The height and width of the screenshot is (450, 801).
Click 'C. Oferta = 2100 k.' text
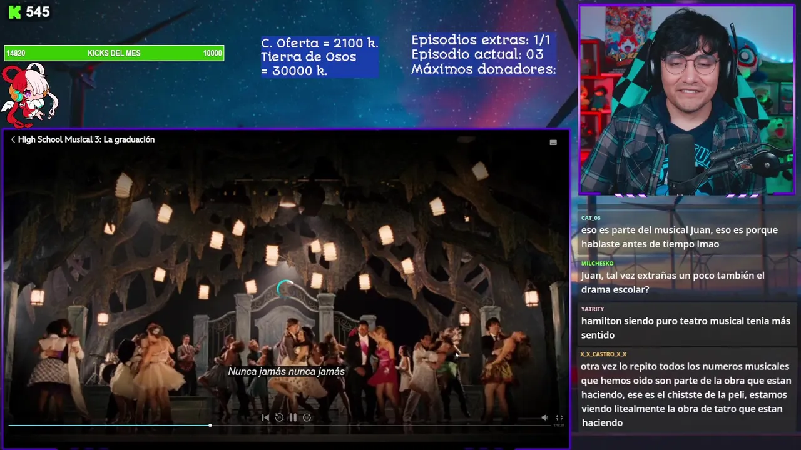pos(320,43)
